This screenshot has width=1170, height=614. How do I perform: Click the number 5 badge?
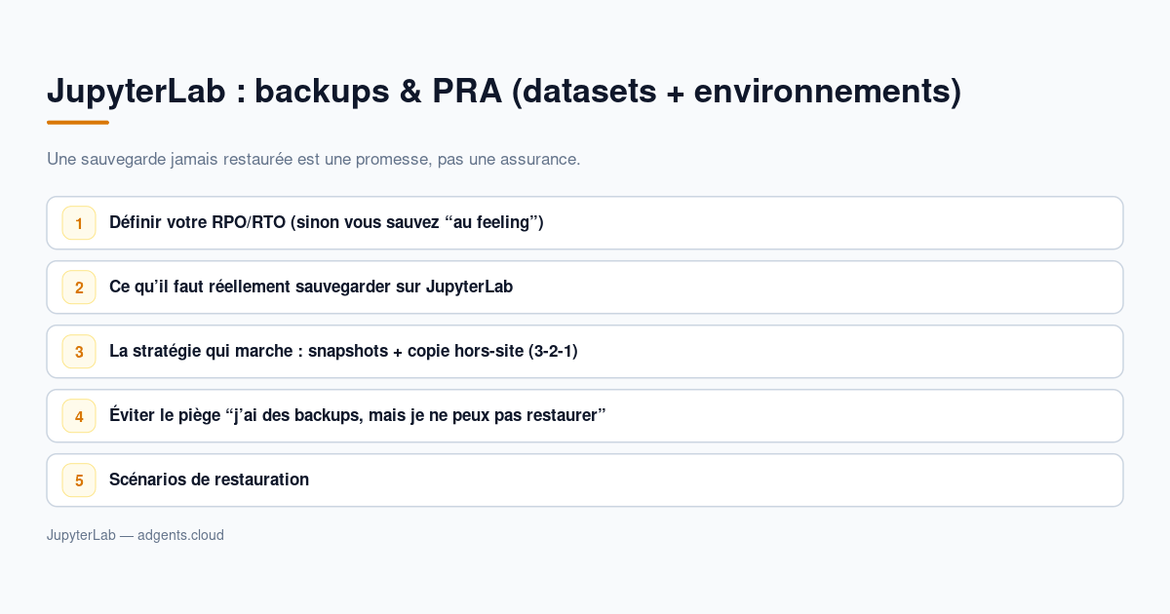(x=79, y=480)
